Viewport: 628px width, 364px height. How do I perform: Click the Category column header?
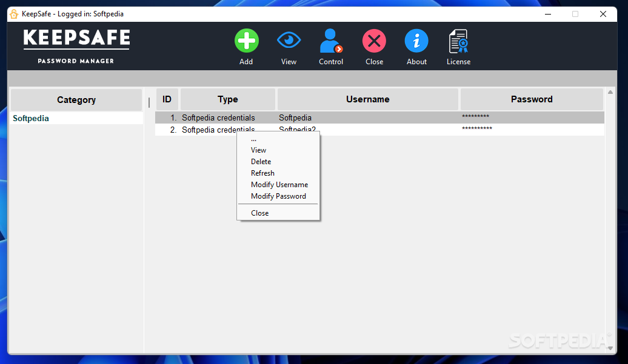(76, 99)
